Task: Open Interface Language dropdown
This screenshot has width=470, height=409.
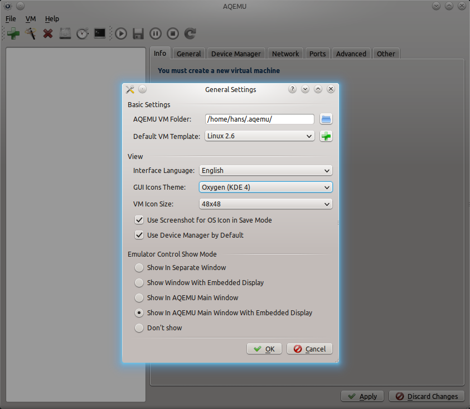Action: coord(266,170)
